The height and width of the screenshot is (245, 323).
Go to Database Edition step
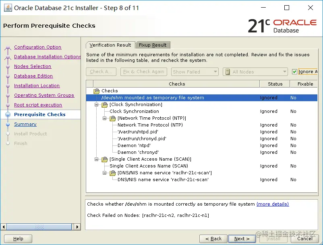click(33, 76)
